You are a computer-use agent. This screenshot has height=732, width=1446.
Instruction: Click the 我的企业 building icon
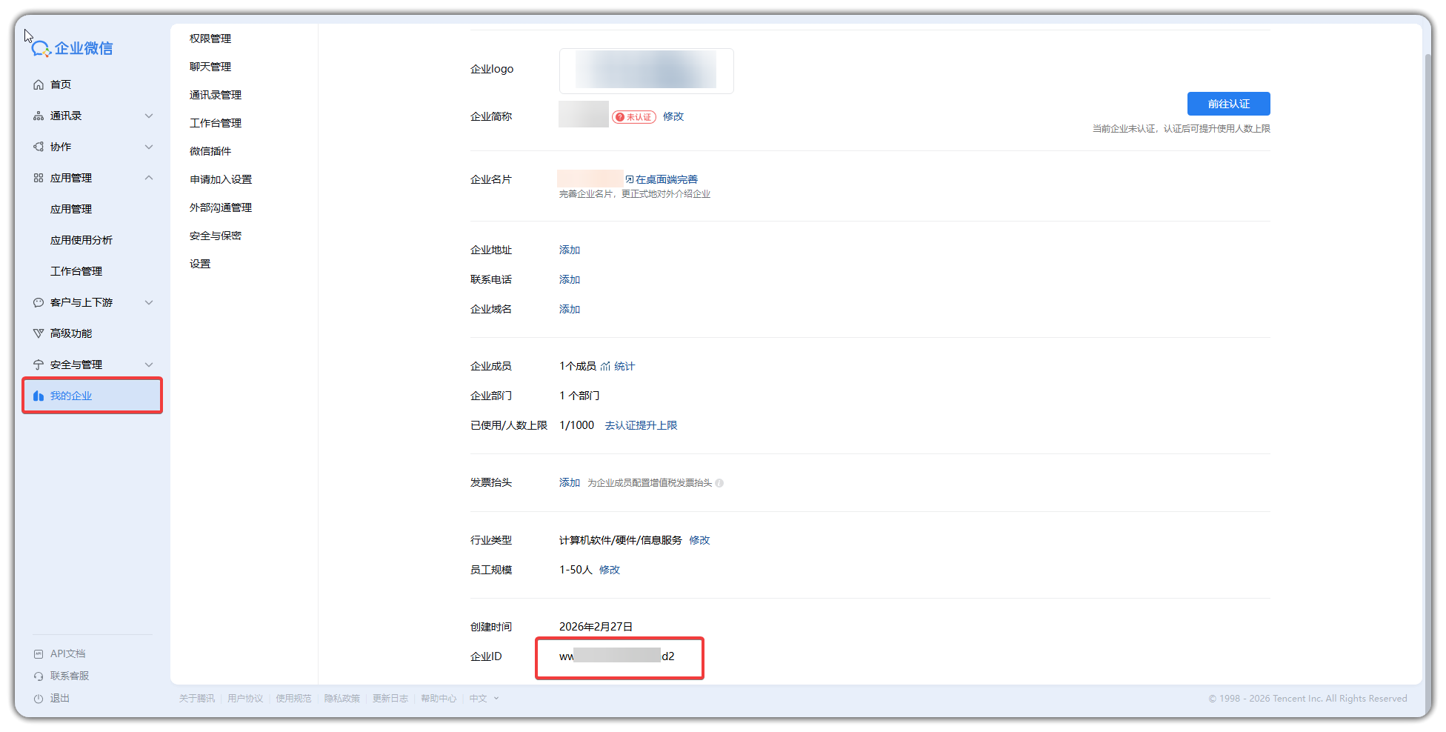pos(39,395)
